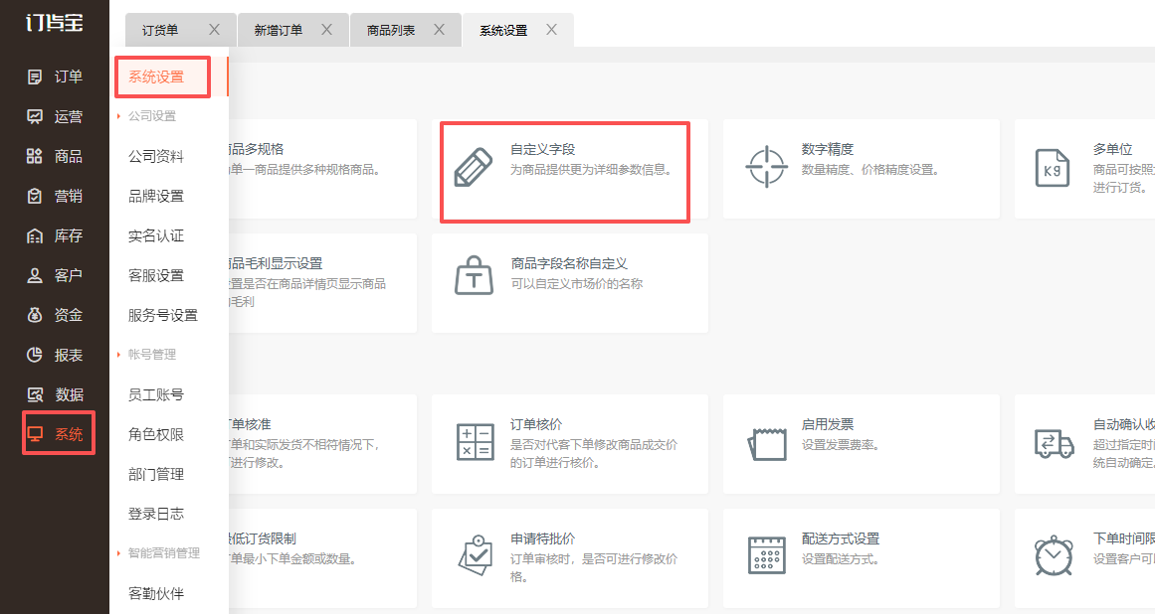Image resolution: width=1155 pixels, height=614 pixels.
Task: Open 部门管理 in the submenu
Action: 156,474
